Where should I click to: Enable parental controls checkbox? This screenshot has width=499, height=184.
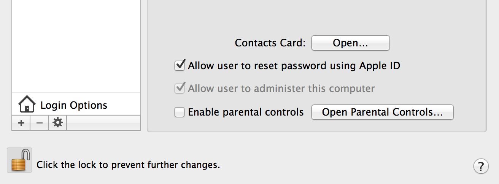(x=180, y=112)
